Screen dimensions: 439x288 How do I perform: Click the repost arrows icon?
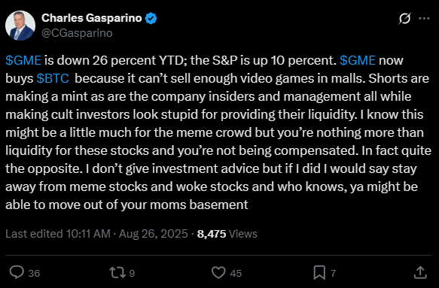click(117, 273)
